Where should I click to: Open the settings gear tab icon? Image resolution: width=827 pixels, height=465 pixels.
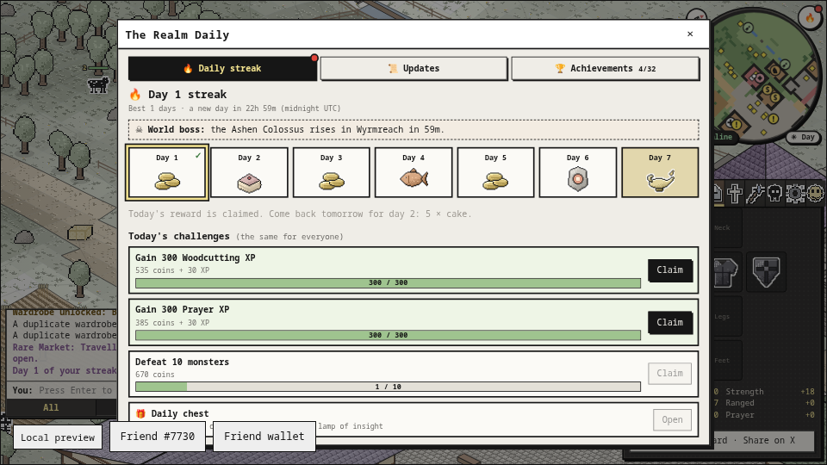[795, 194]
